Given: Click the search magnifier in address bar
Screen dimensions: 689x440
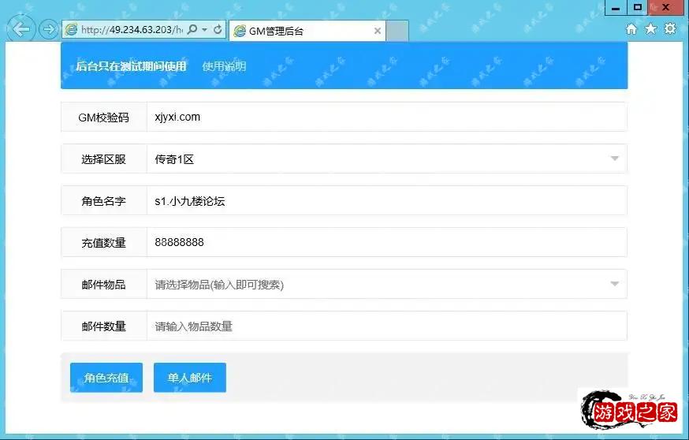Looking at the screenshot, I should point(192,29).
